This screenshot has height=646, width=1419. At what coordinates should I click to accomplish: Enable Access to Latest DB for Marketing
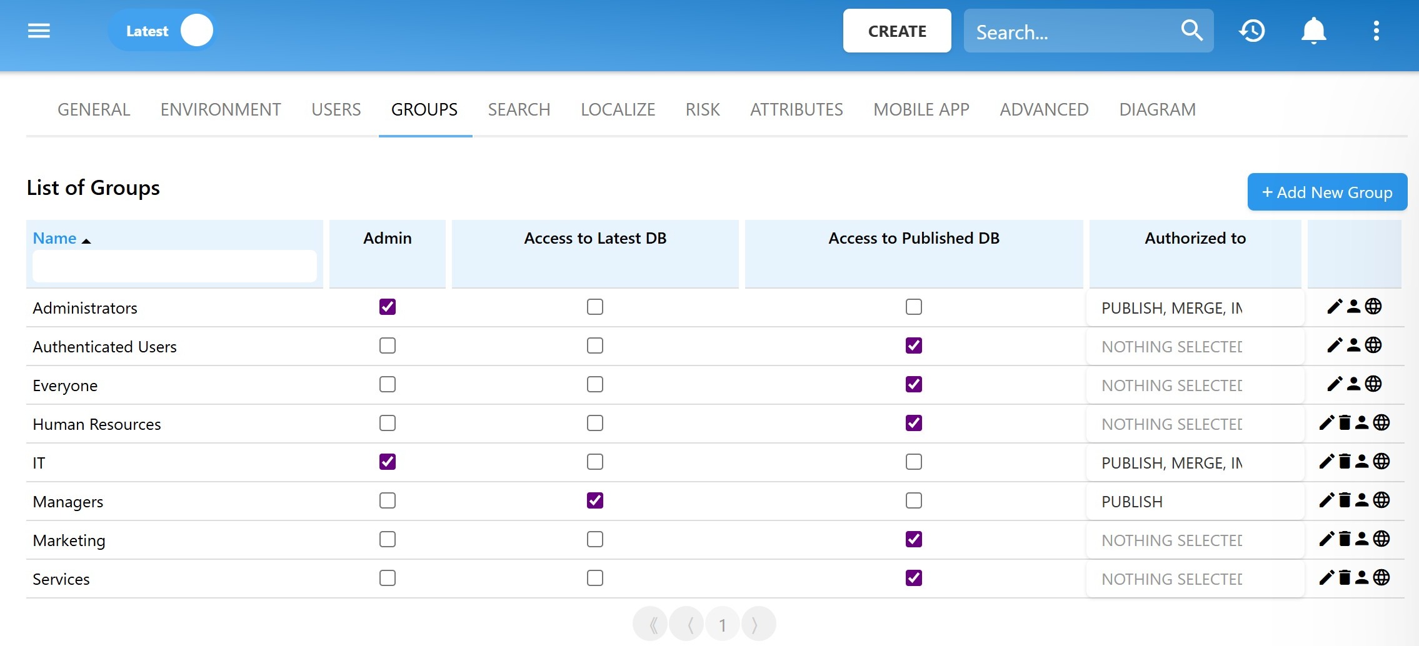tap(595, 539)
